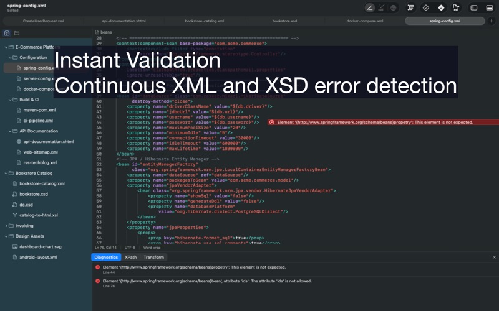
Task: Open the Transform panel tab
Action: click(153, 258)
